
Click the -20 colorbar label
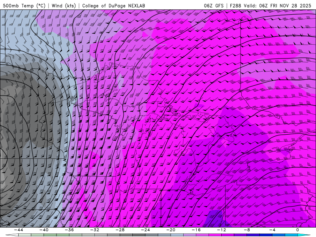tap(171, 230)
